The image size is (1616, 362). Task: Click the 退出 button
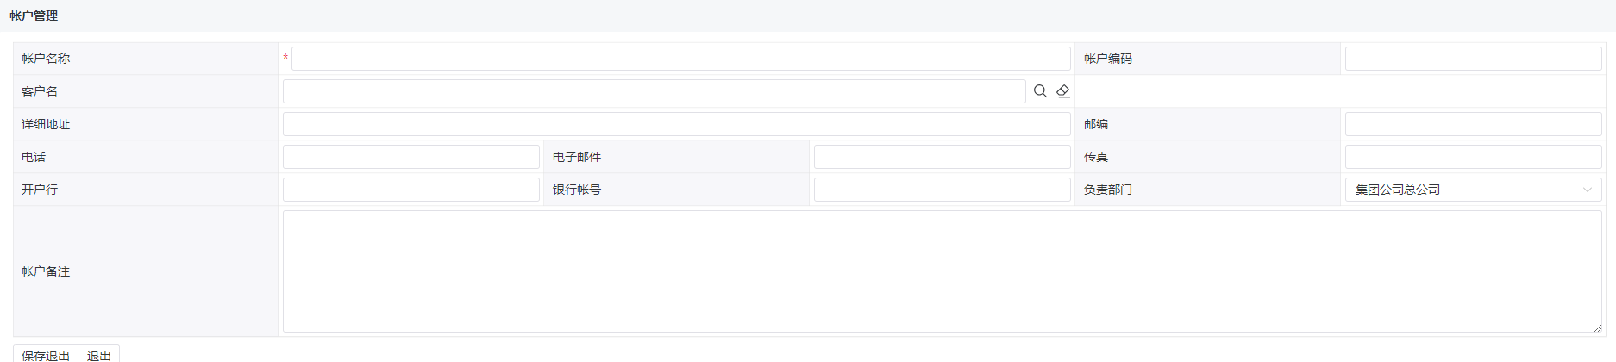(x=99, y=354)
